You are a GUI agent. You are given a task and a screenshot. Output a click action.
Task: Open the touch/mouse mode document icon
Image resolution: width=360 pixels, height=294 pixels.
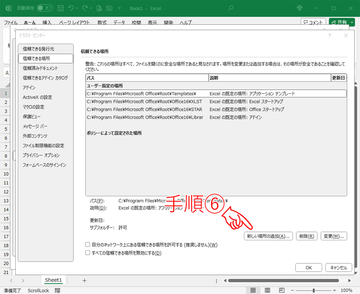point(99,8)
